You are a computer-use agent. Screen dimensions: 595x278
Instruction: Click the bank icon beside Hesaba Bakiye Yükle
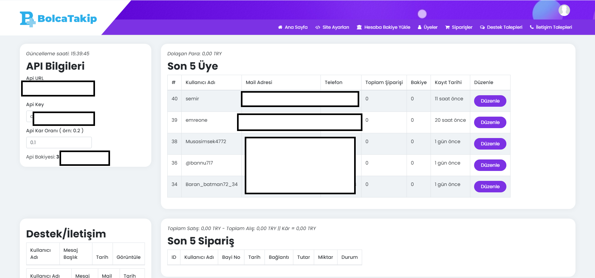359,27
